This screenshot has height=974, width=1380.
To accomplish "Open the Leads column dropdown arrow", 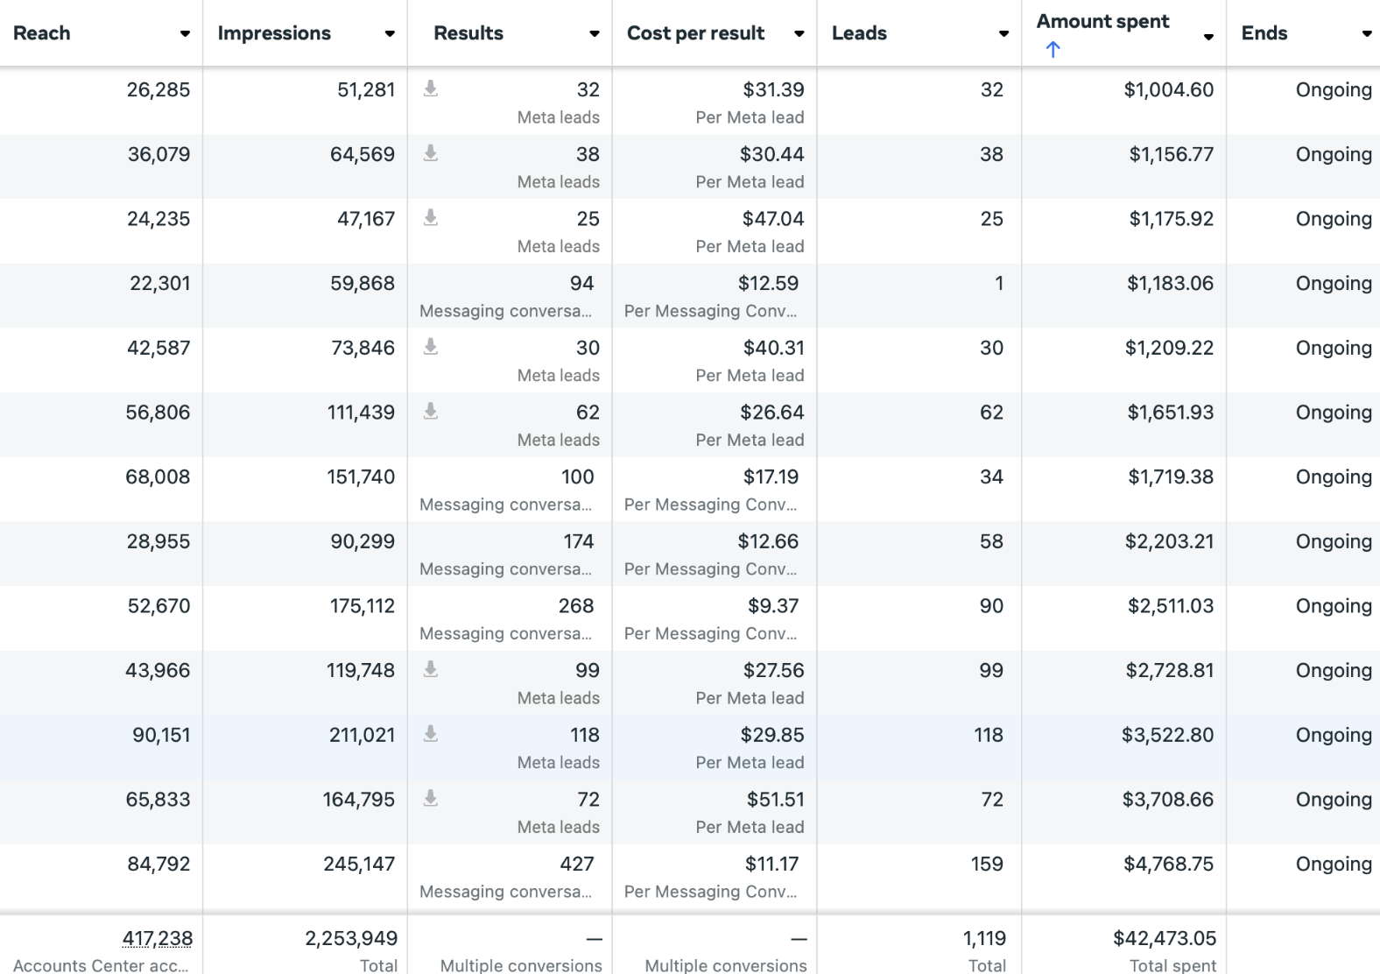I will (1004, 34).
